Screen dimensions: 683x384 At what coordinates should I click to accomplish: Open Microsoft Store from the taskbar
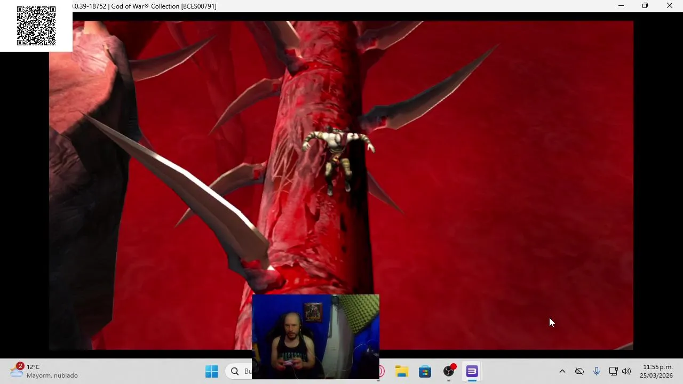point(425,371)
